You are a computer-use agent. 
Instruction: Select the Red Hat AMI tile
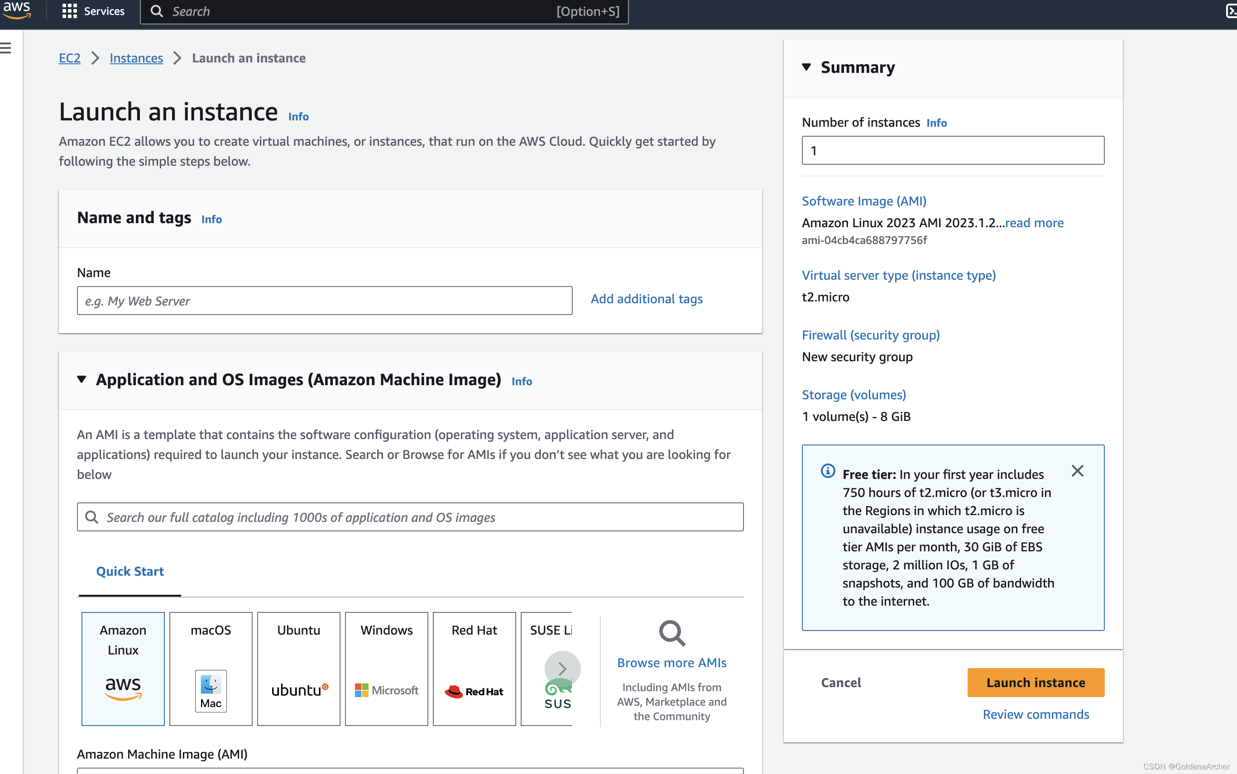[474, 669]
